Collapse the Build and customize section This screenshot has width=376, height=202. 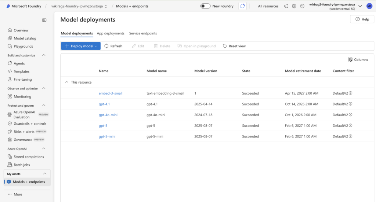pyautogui.click(x=44, y=55)
